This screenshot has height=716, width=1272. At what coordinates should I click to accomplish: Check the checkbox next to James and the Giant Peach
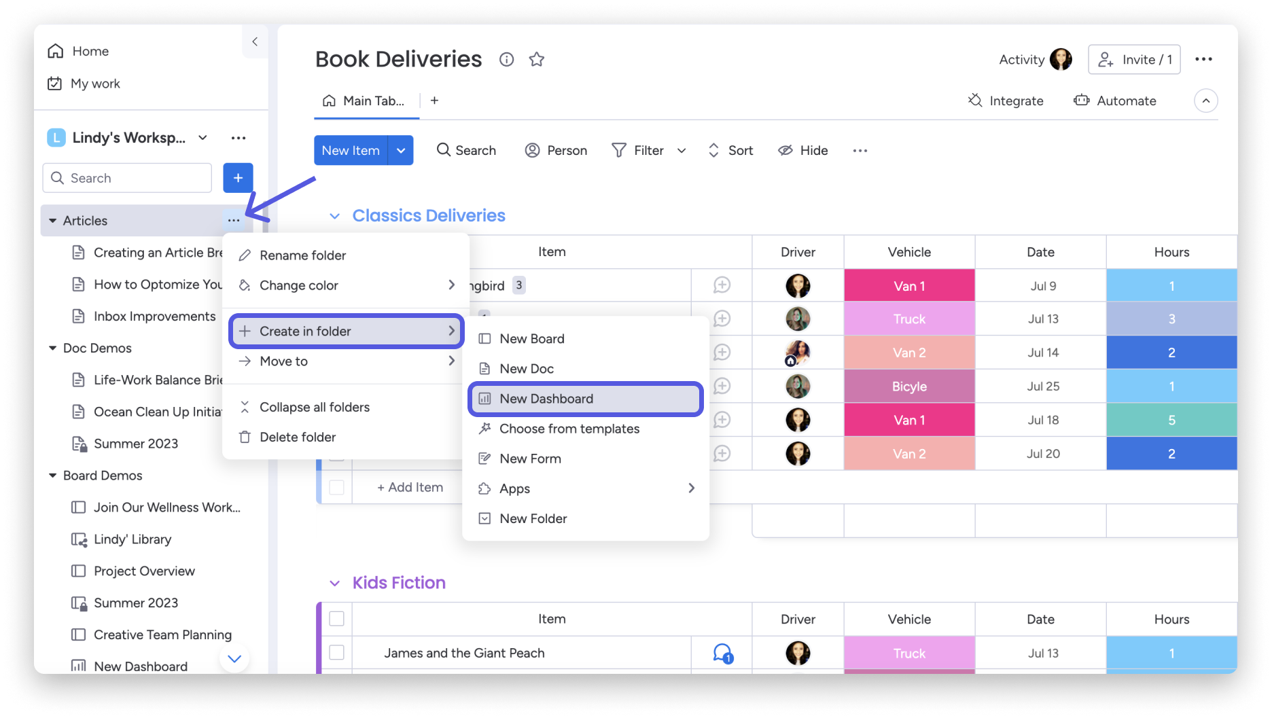click(x=336, y=653)
